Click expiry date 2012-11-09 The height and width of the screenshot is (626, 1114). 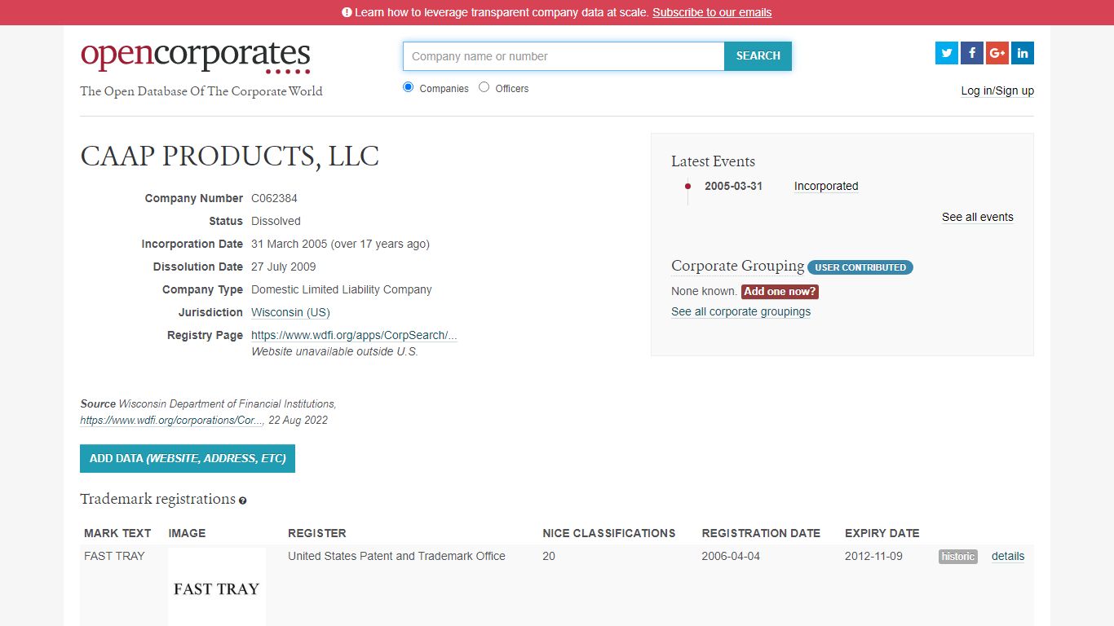click(874, 556)
